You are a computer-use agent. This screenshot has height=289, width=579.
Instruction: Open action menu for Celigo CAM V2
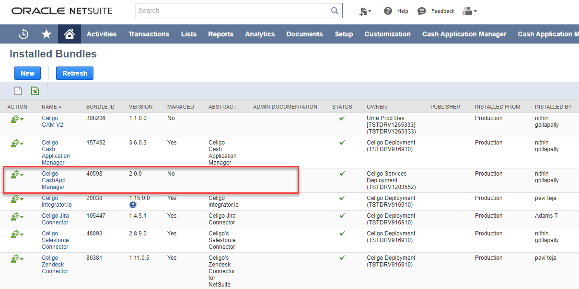tap(17, 119)
